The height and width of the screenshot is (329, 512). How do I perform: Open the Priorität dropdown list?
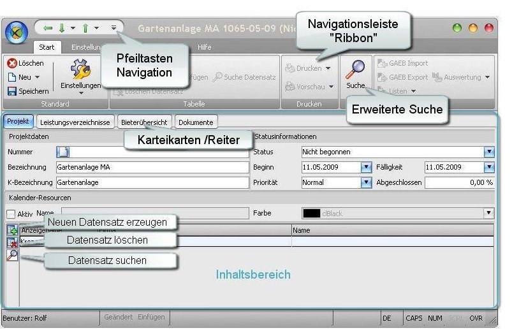pos(366,182)
